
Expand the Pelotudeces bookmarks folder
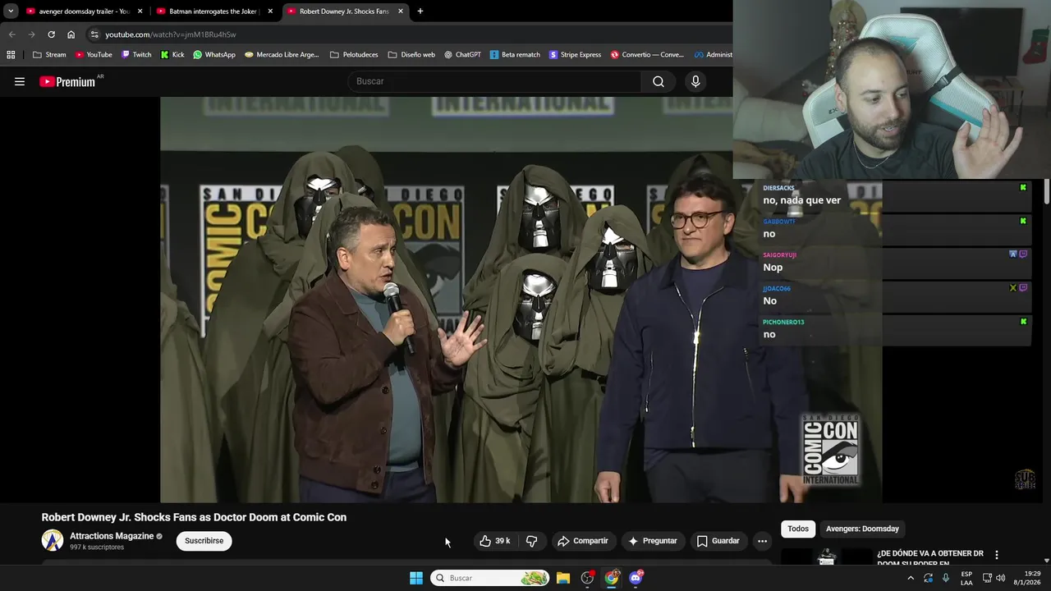click(354, 55)
